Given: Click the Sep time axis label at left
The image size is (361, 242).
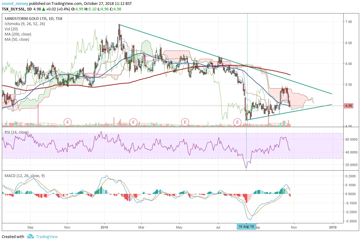Looking at the screenshot, I should (30, 227).
